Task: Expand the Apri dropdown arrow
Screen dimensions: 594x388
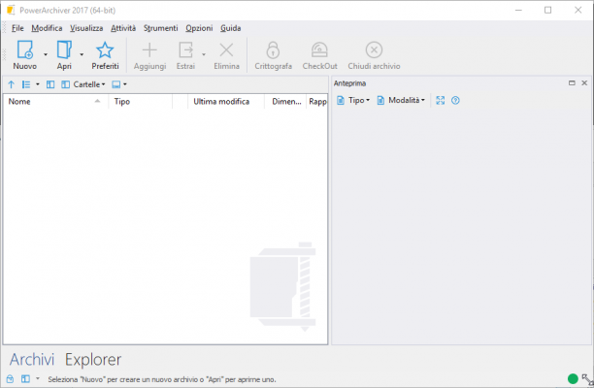Action: point(82,54)
